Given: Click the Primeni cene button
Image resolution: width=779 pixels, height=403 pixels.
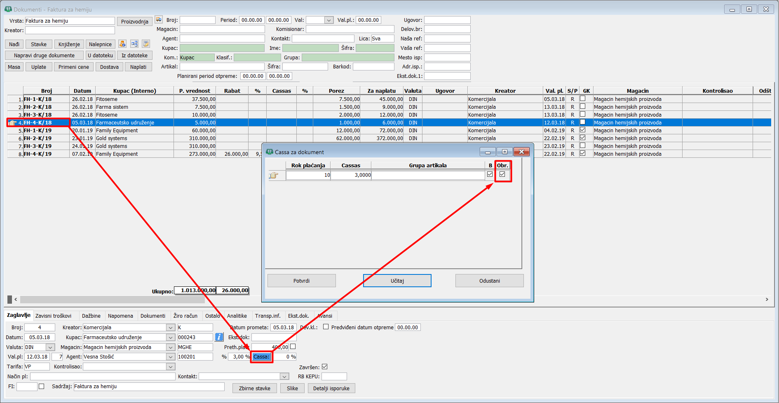Looking at the screenshot, I should [x=74, y=67].
